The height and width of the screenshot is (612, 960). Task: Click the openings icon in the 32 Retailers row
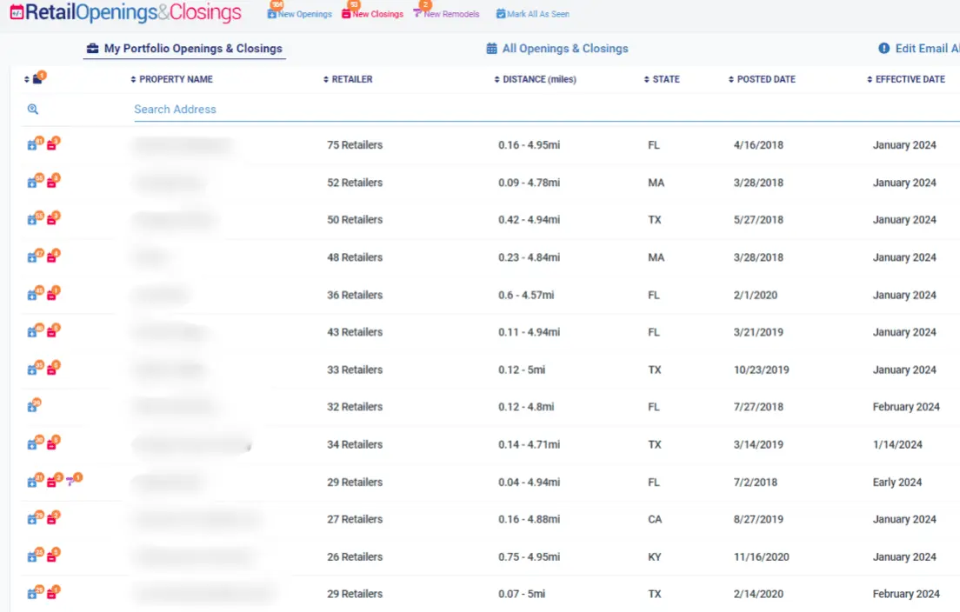point(32,407)
